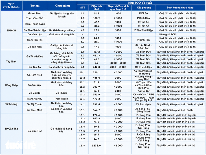Click the area value '664.2'
Image resolution: width=206 pixels, height=155 pixels.
[97, 110]
